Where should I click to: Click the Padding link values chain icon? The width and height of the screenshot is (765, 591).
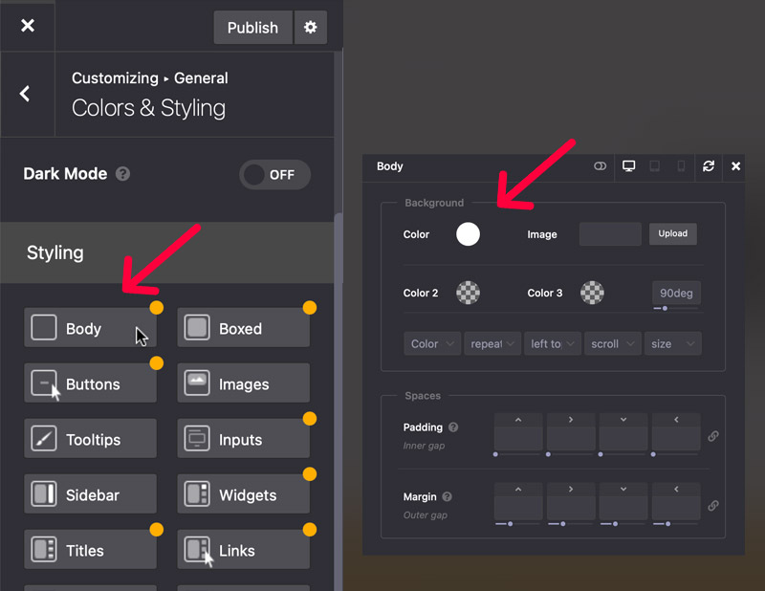(x=713, y=436)
